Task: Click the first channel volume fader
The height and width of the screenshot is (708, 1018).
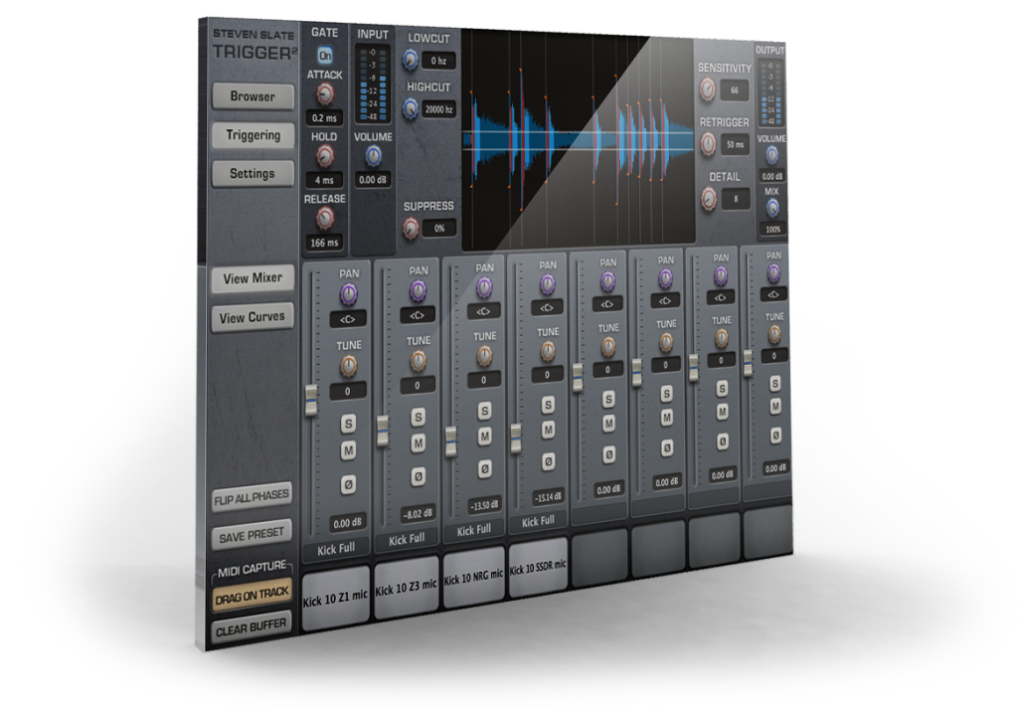Action: pyautogui.click(x=311, y=398)
